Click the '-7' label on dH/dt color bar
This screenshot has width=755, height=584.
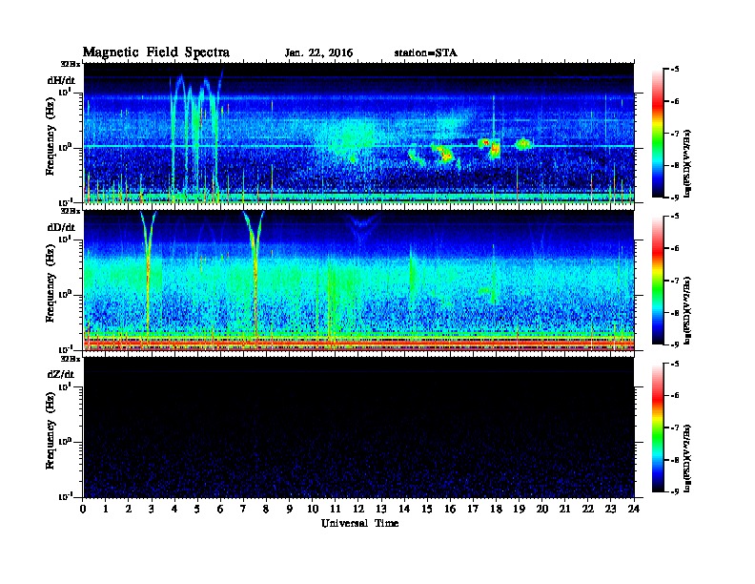pyautogui.click(x=675, y=134)
